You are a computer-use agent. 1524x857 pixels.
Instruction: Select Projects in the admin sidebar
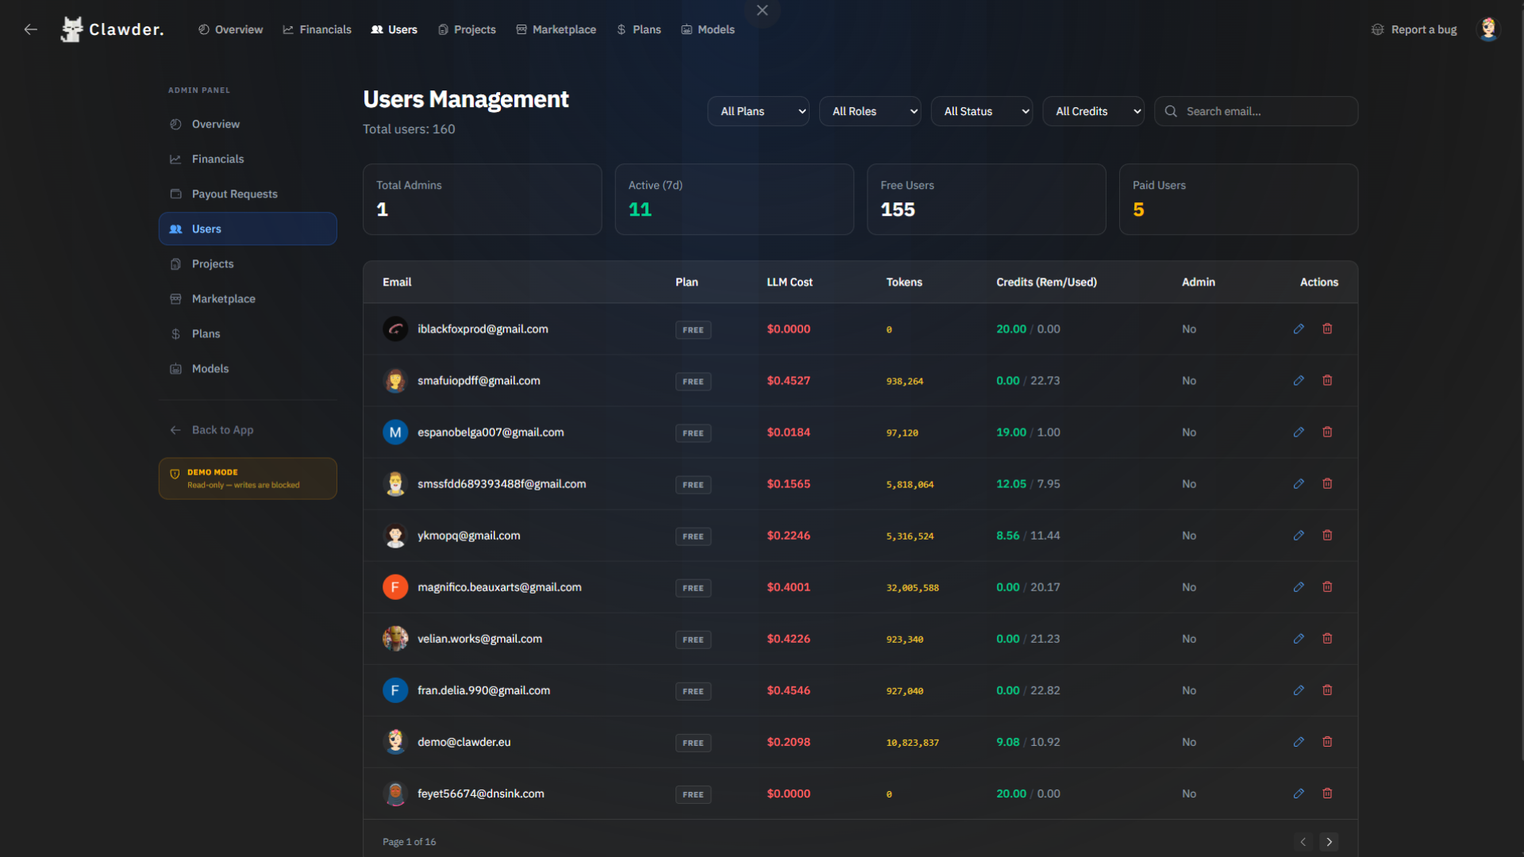click(248, 263)
